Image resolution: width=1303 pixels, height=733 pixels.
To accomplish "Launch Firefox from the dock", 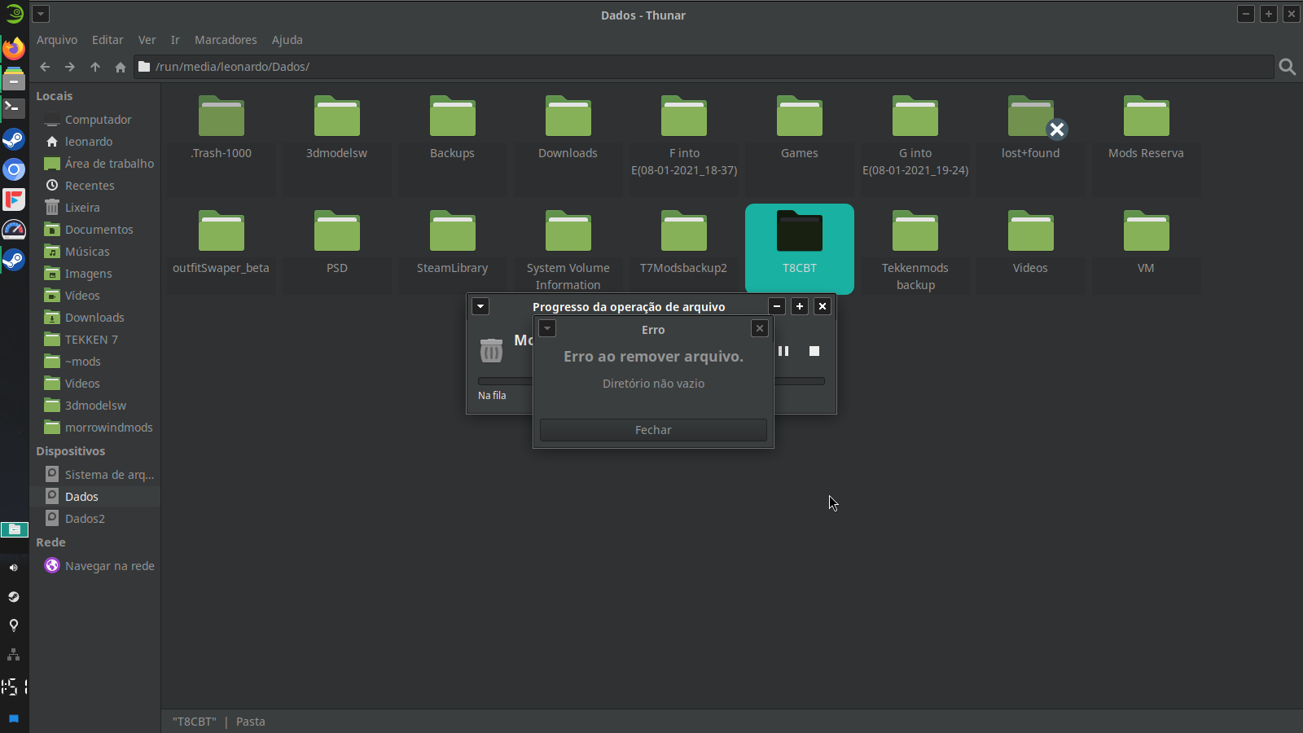I will coord(14,49).
